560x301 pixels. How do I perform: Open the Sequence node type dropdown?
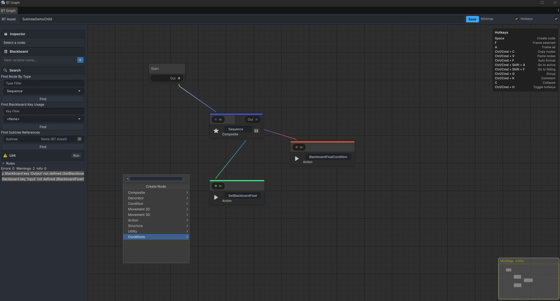tap(43, 91)
